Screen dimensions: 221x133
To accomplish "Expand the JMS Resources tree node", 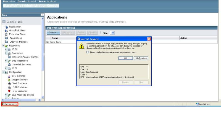I will (x=6, y=61).
